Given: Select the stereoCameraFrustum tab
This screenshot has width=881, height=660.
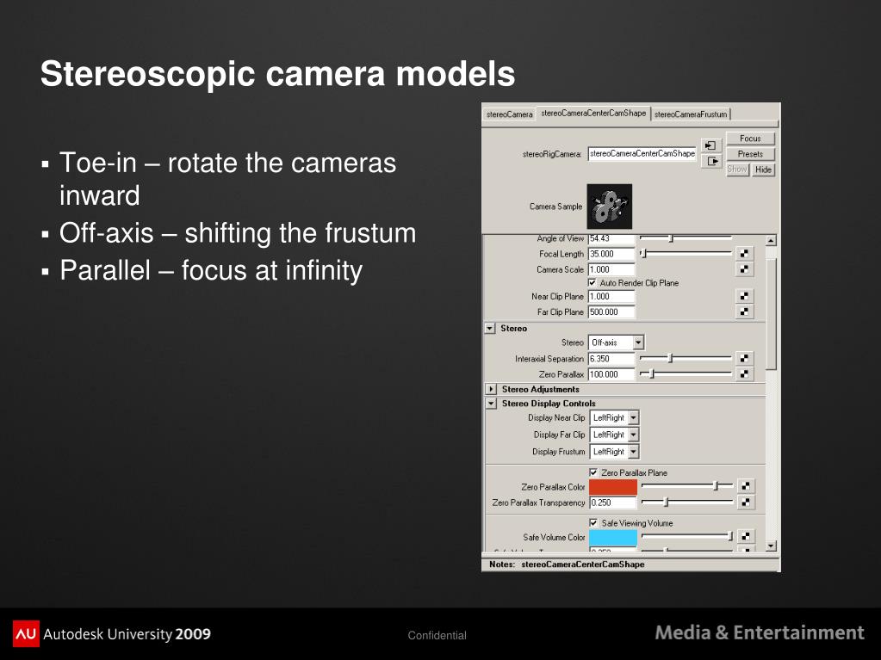Looking at the screenshot, I should coord(691,114).
